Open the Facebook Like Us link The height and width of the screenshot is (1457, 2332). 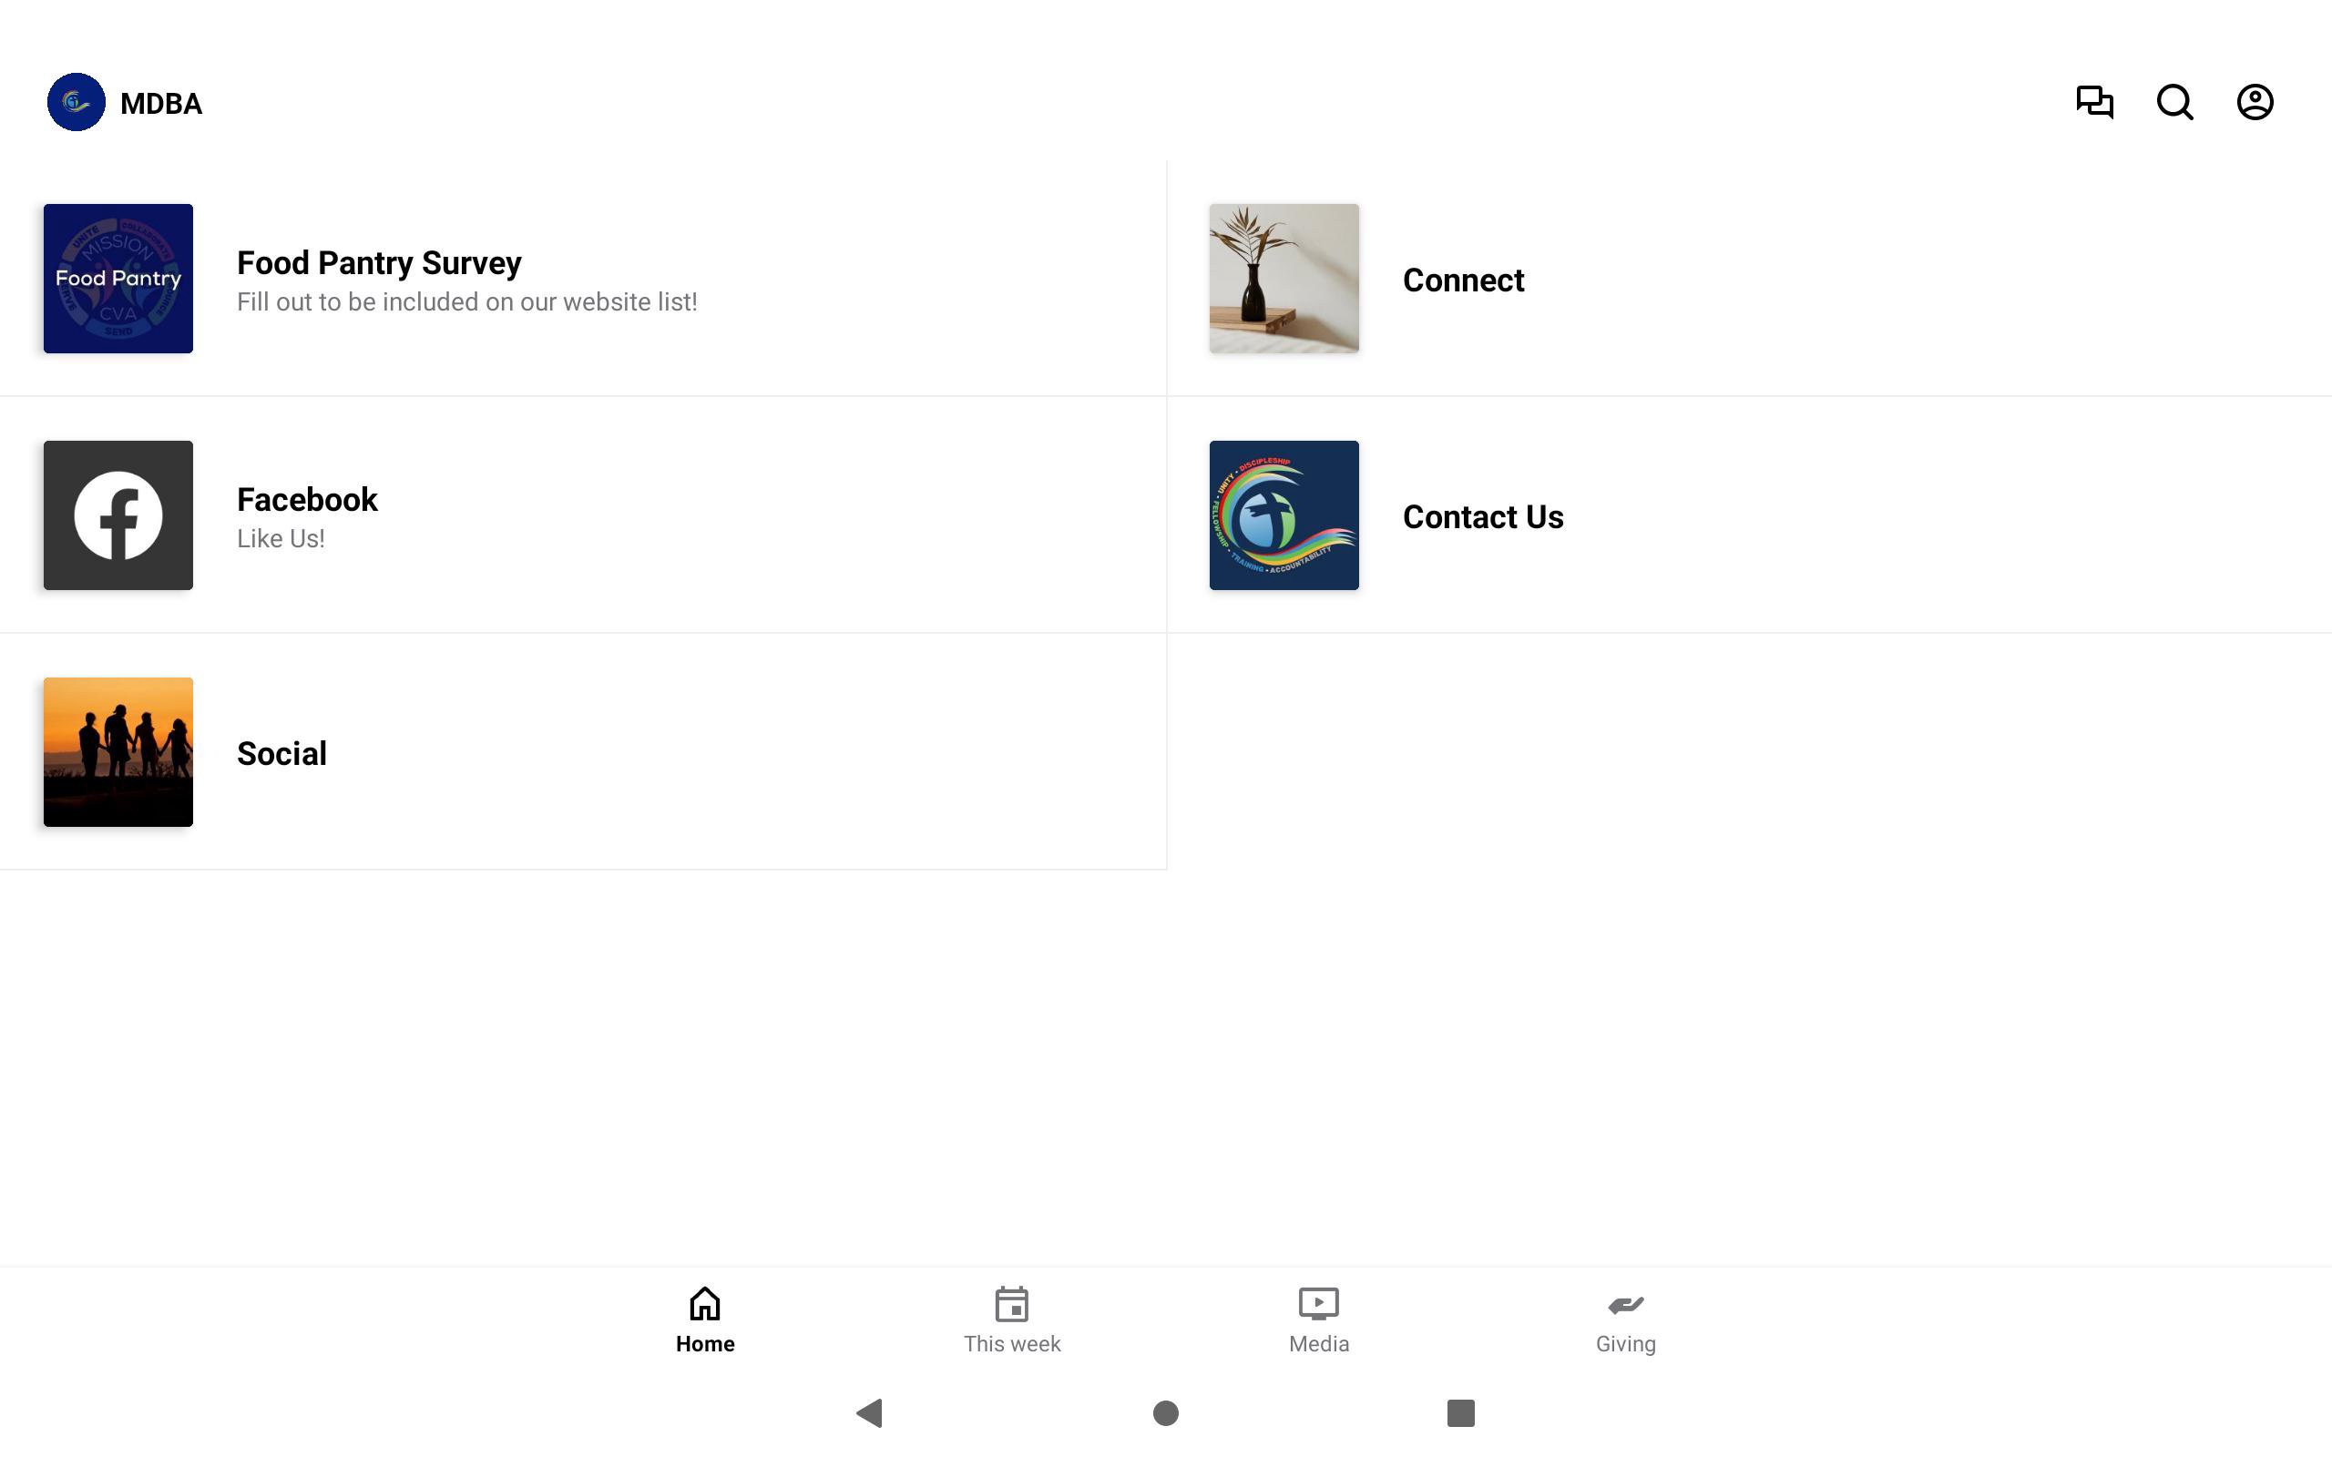tap(583, 515)
